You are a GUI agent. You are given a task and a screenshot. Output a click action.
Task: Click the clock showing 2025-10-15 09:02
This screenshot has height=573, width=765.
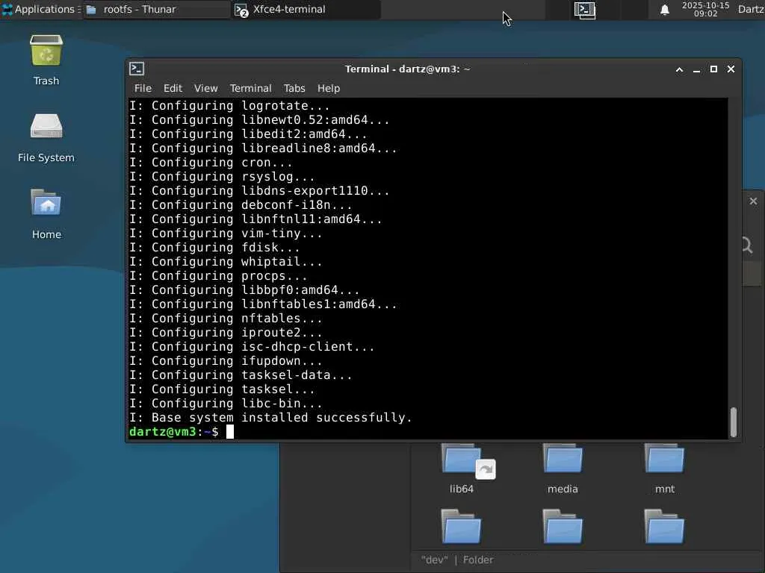(x=705, y=9)
